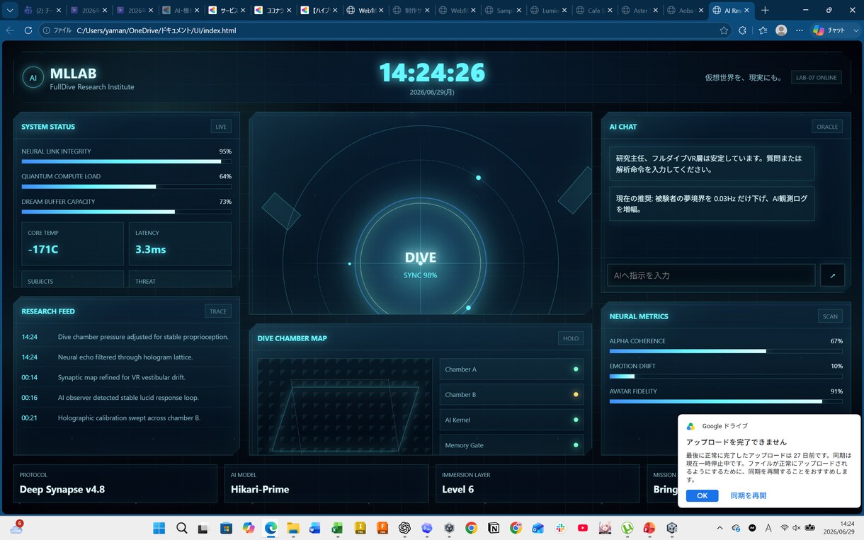Click the AIへ指示を入力 input field

[x=711, y=275]
